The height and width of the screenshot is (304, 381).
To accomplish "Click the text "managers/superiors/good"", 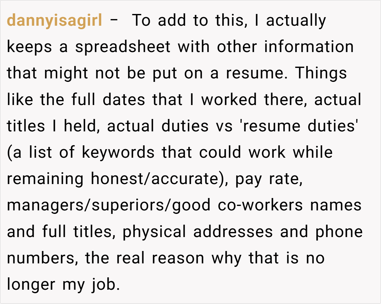I will point(109,205).
